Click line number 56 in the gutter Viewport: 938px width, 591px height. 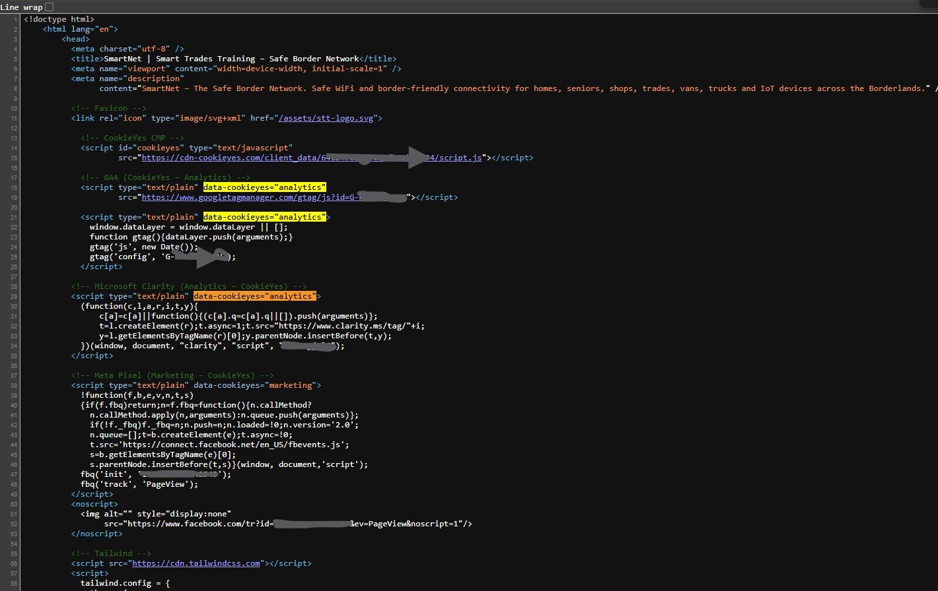14,563
